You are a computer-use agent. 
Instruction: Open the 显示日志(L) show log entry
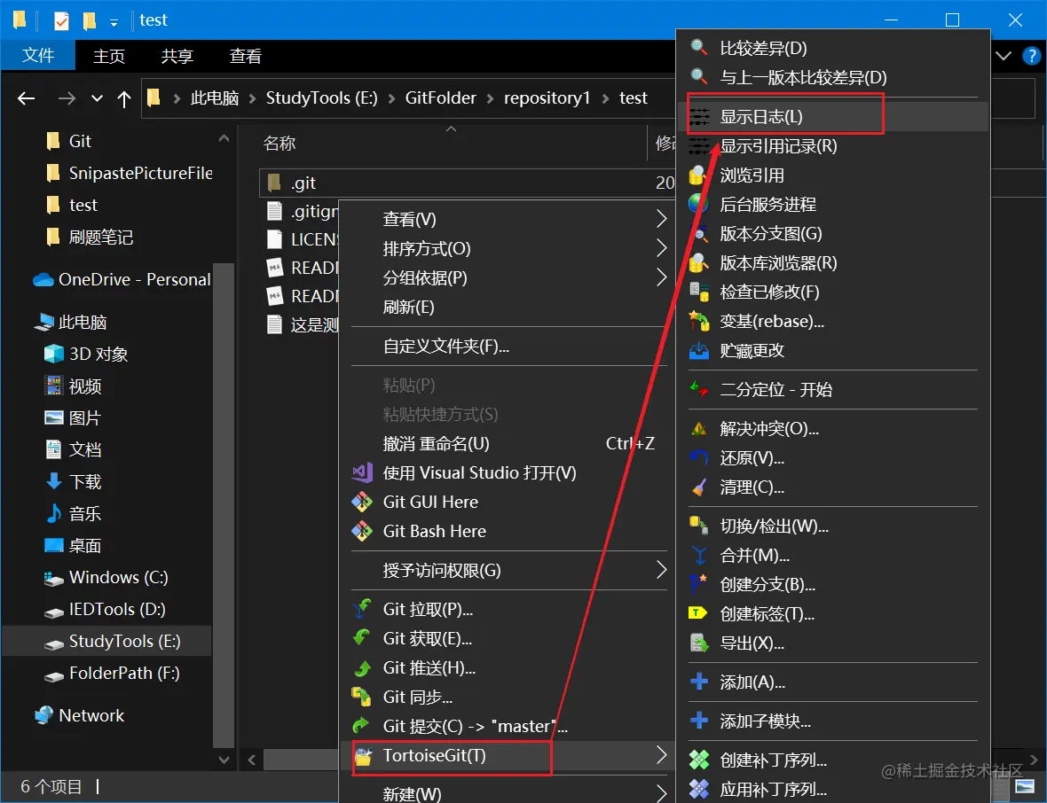click(x=832, y=117)
